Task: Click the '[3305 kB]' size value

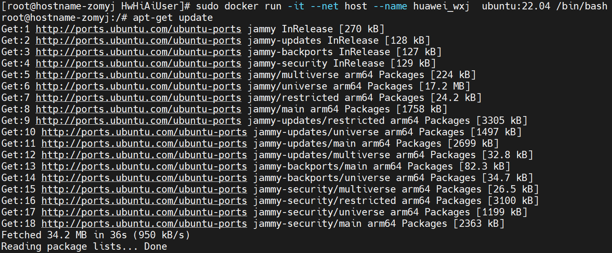Action: point(502,121)
